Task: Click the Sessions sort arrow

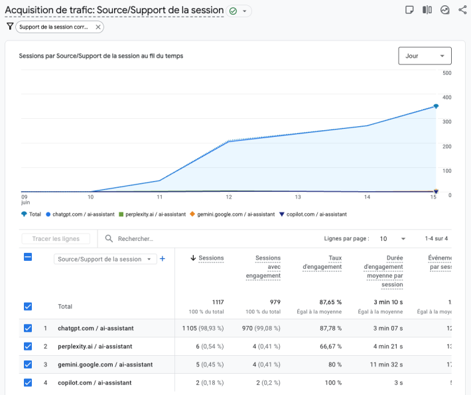Action: click(193, 258)
